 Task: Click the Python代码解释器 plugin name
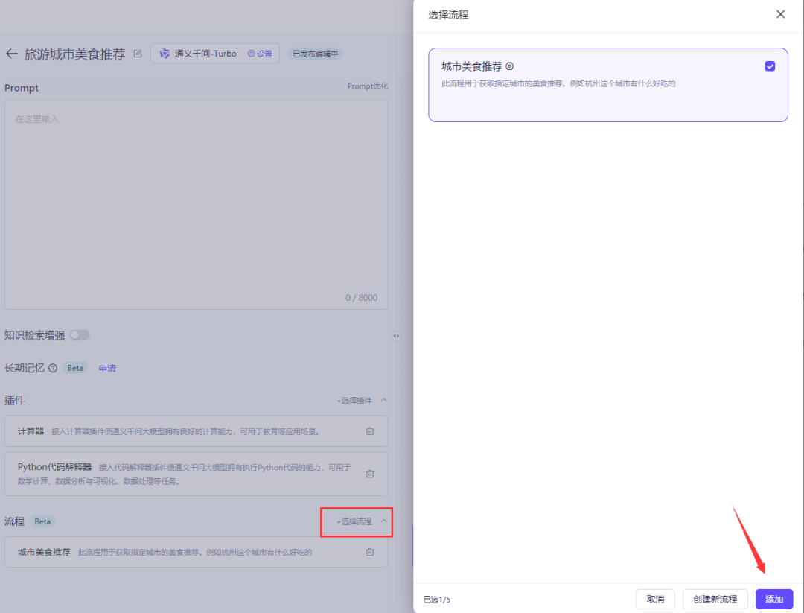coord(54,467)
